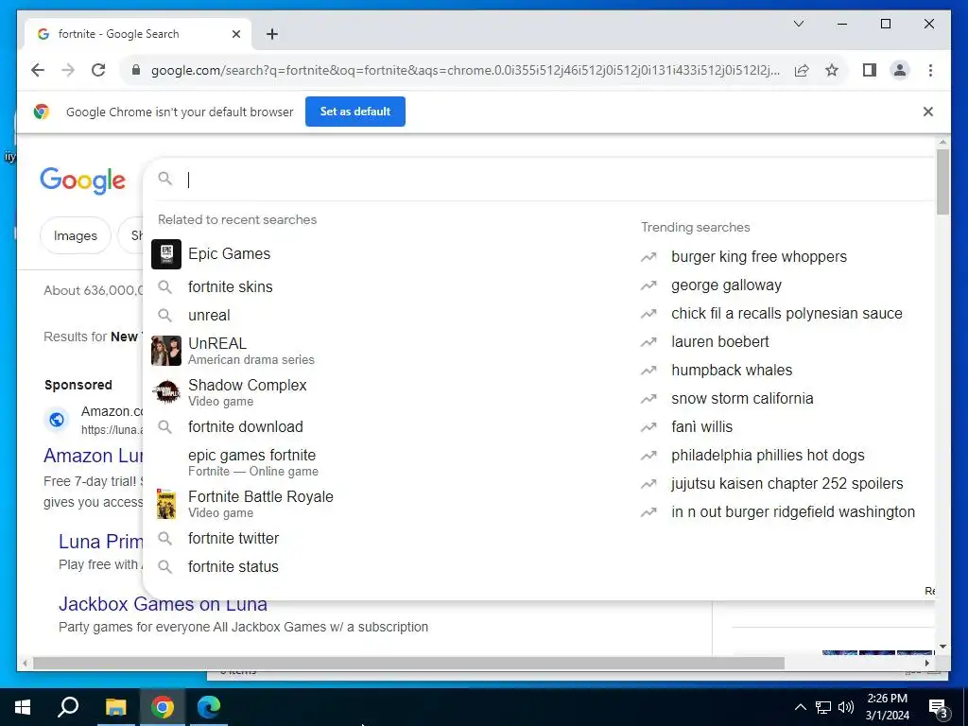968x726 pixels.
Task: Show hidden system tray icons
Action: click(800, 707)
